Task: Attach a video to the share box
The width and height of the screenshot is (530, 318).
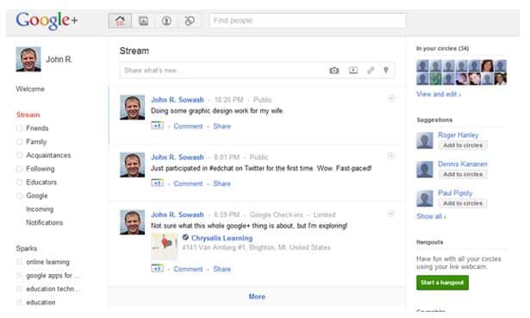Action: tap(353, 71)
